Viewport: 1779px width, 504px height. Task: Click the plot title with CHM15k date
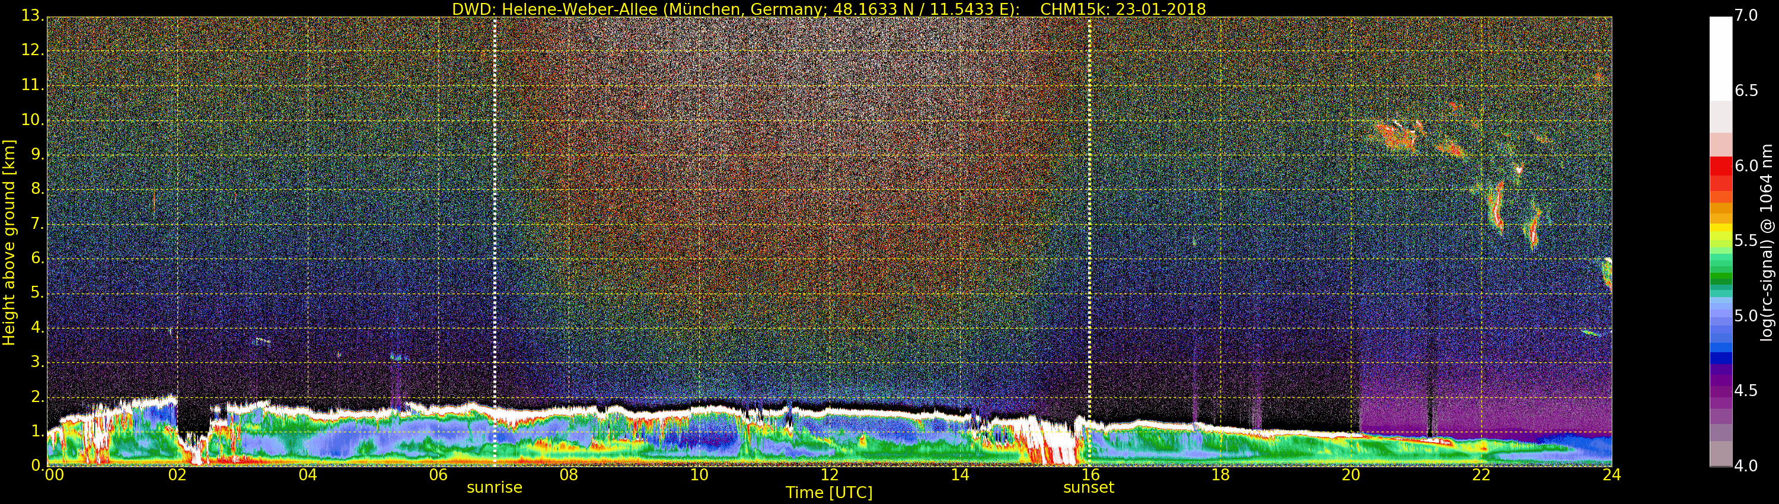point(828,9)
